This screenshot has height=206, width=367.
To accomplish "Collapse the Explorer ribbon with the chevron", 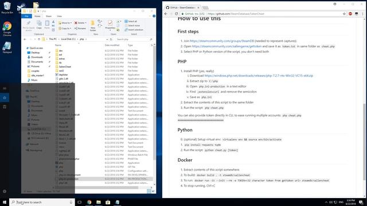I will pyautogui.click(x=150, y=16).
